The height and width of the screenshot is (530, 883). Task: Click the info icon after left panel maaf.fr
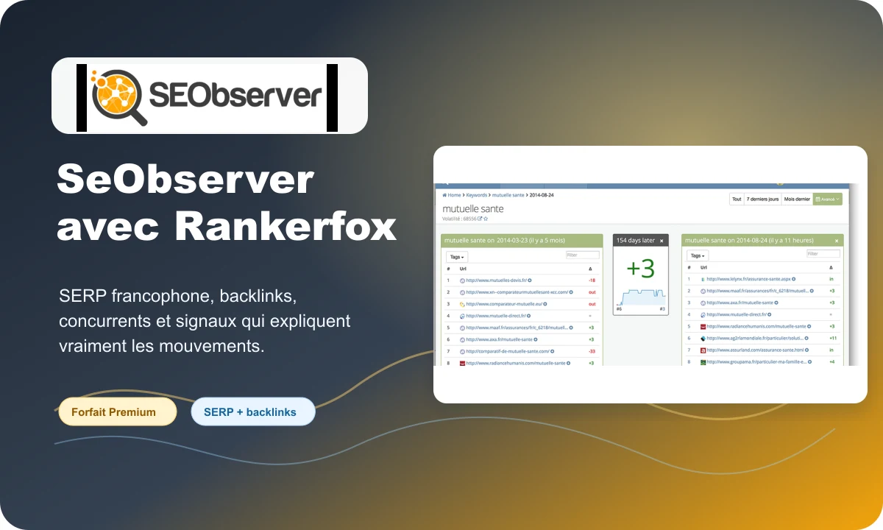571,328
